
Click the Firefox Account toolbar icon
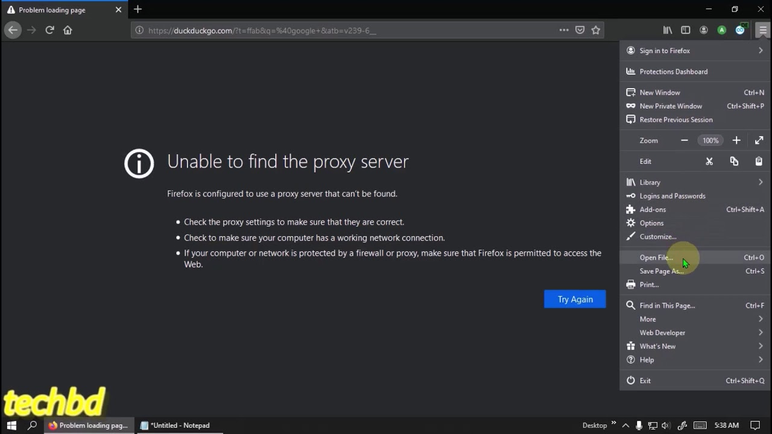point(704,30)
